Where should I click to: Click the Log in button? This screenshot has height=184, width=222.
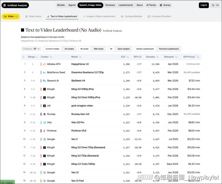(204, 5)
